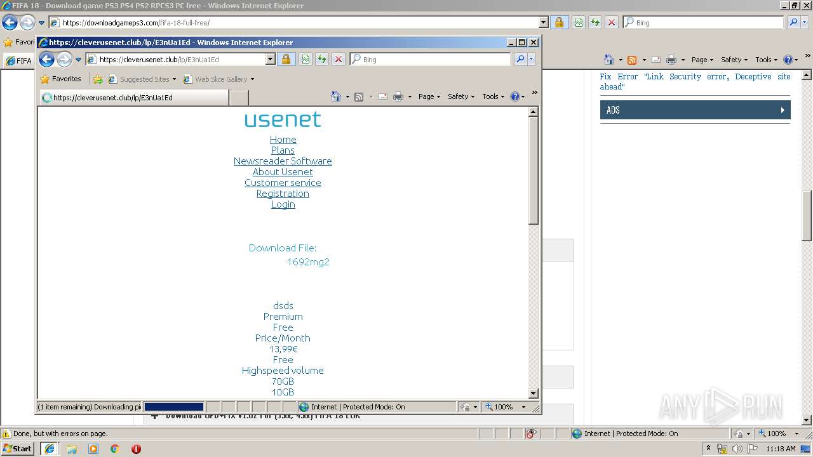Open zoom level dropdown in main window status bar
The height and width of the screenshot is (457, 813).
coord(796,434)
